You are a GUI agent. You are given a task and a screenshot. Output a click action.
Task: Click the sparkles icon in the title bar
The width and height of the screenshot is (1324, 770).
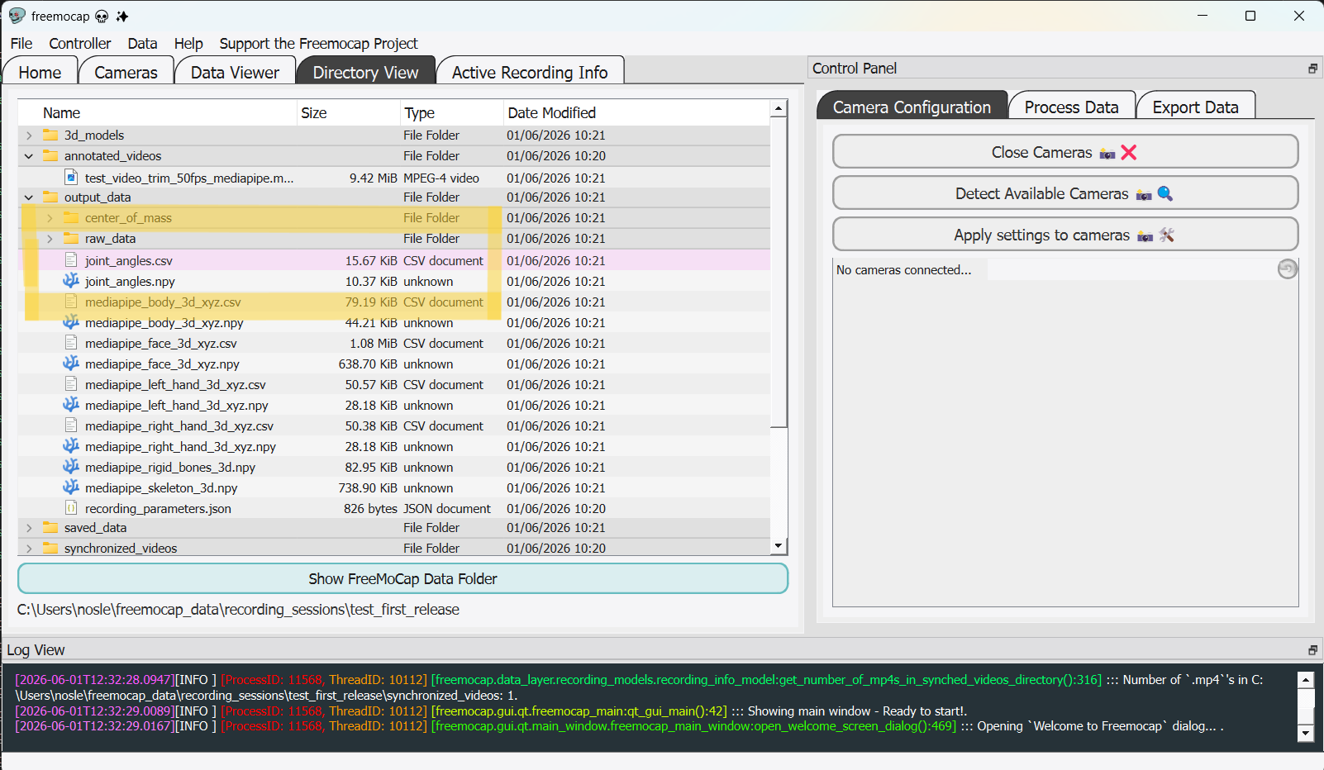click(122, 17)
